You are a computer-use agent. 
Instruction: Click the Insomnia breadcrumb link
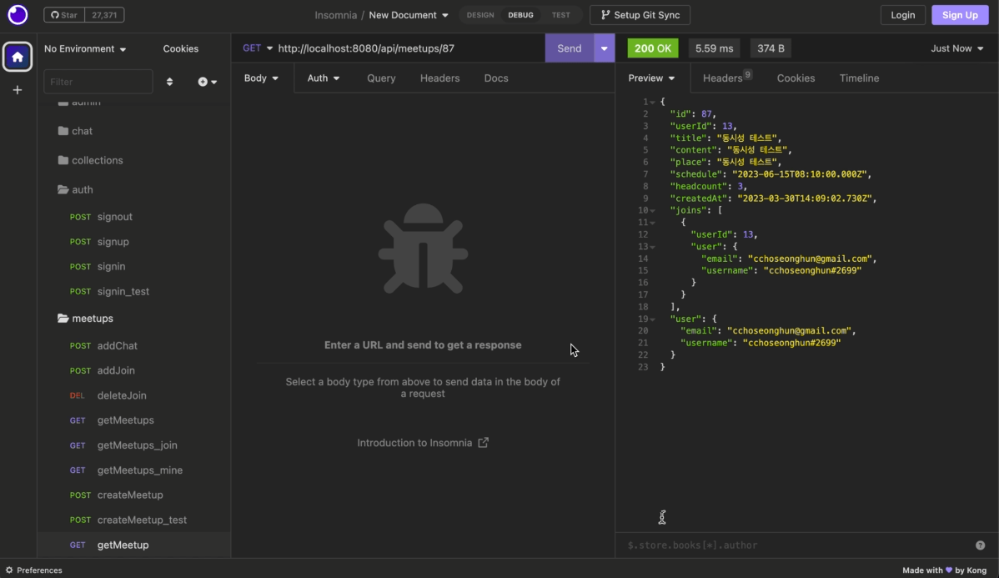(335, 15)
